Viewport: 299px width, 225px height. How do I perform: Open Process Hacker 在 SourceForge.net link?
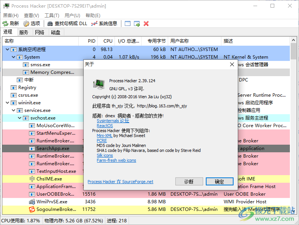click(120, 182)
